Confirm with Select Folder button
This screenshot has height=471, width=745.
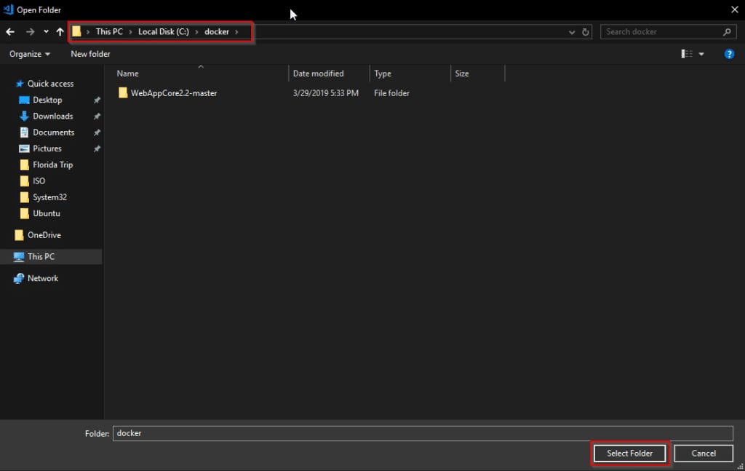[629, 454]
